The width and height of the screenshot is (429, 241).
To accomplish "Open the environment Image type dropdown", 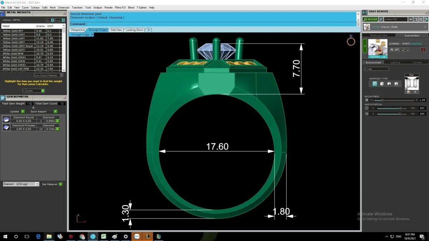I will click(x=376, y=69).
